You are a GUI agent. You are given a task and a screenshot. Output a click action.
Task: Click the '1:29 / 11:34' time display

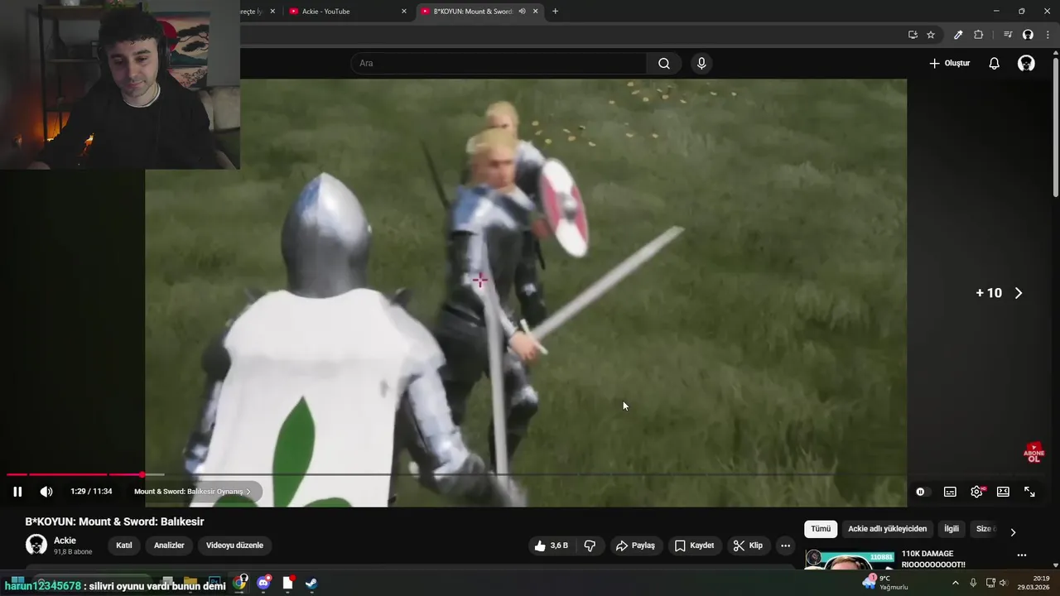point(91,492)
